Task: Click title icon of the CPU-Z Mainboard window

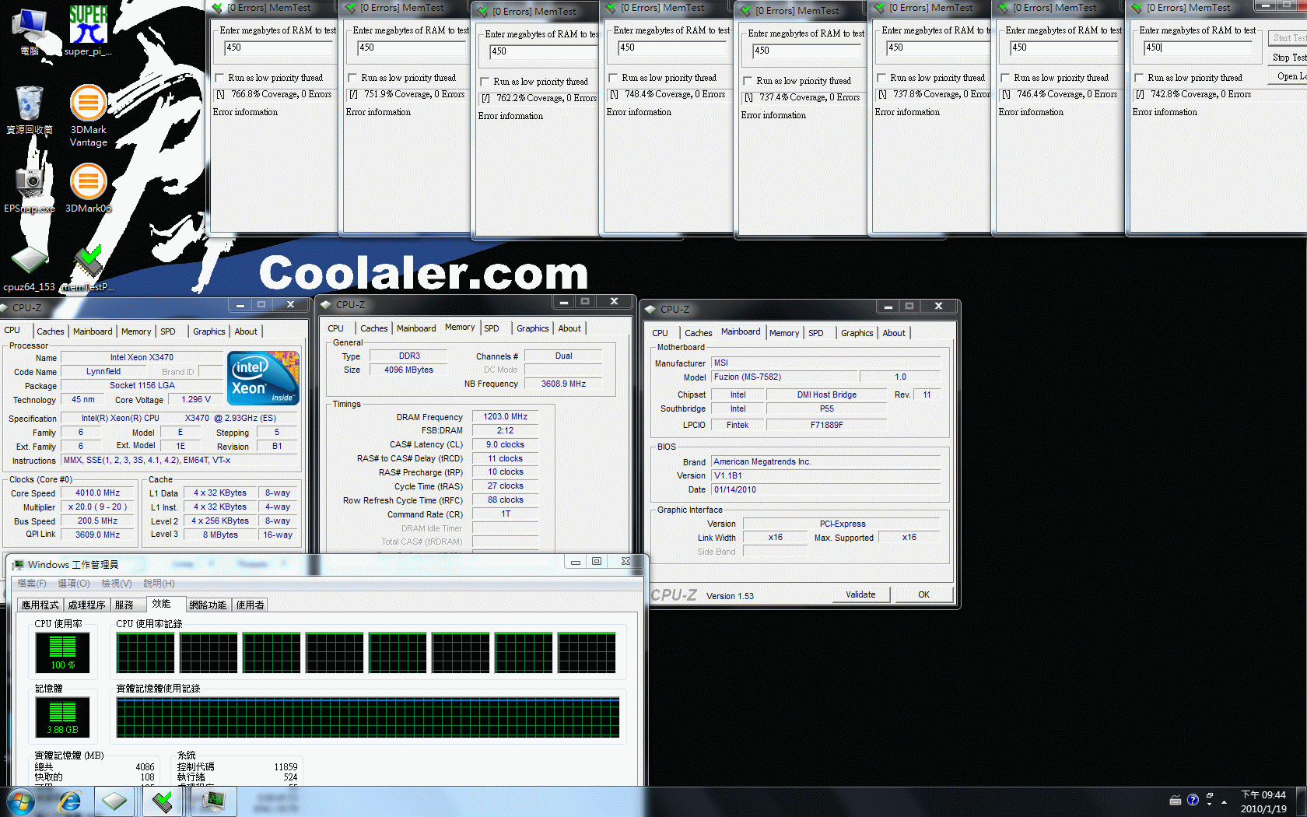Action: tap(650, 309)
